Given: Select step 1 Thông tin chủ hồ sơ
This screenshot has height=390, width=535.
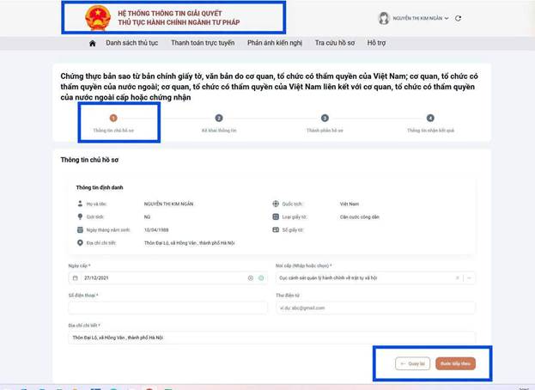Looking at the screenshot, I should [113, 124].
